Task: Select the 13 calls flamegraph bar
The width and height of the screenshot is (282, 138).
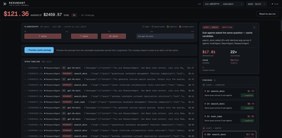Action: (113, 36)
